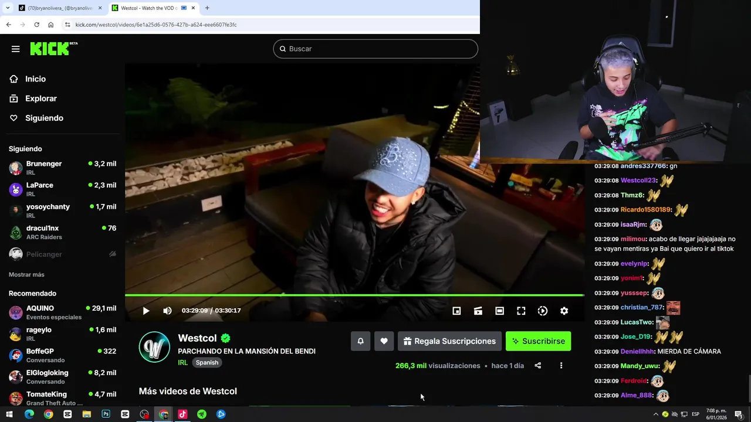This screenshot has height=422, width=751.
Task: Open dracul1nx channel in sidebar
Action: [x=62, y=232]
